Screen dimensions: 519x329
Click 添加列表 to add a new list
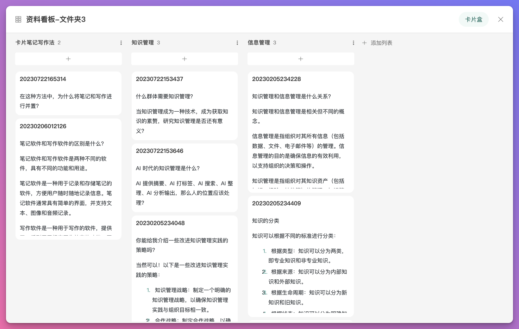point(381,43)
